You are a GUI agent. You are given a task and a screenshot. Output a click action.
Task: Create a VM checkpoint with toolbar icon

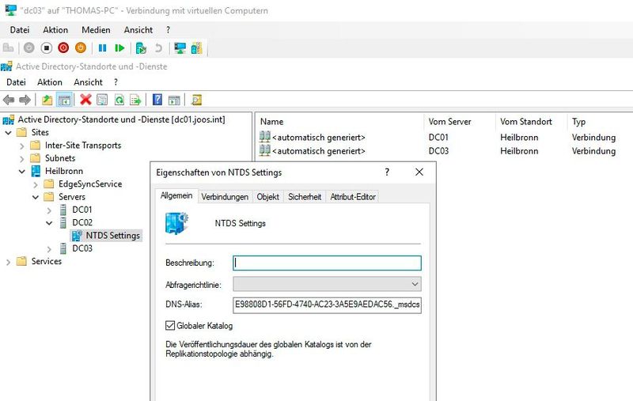pyautogui.click(x=141, y=48)
